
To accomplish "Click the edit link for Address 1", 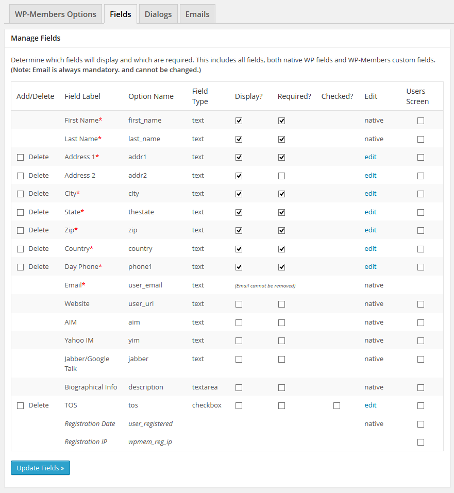I will [371, 157].
